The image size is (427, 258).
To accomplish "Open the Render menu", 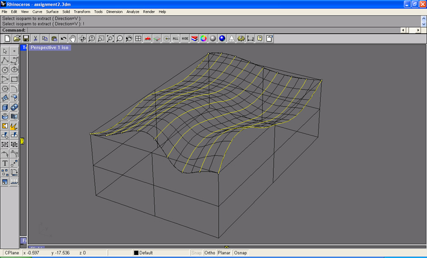I will (x=149, y=12).
